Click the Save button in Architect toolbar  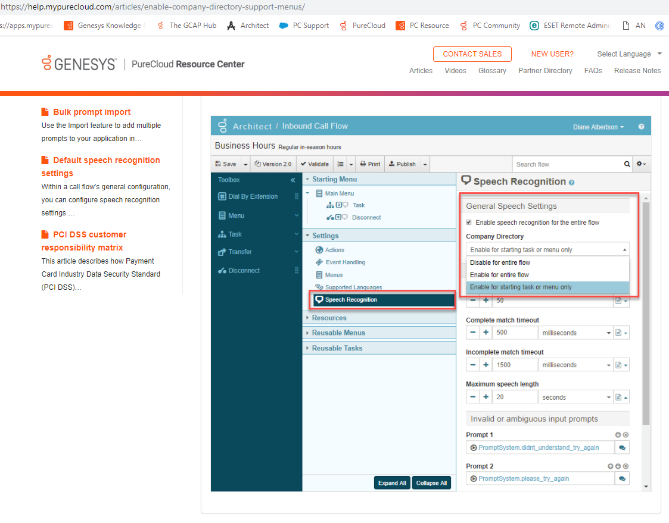click(226, 164)
